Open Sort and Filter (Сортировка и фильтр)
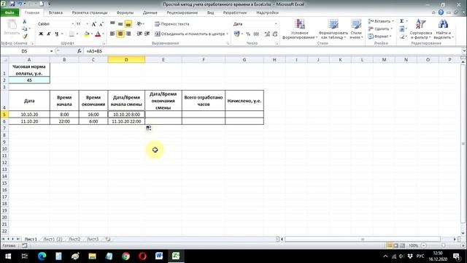 pyautogui.click(x=420, y=29)
